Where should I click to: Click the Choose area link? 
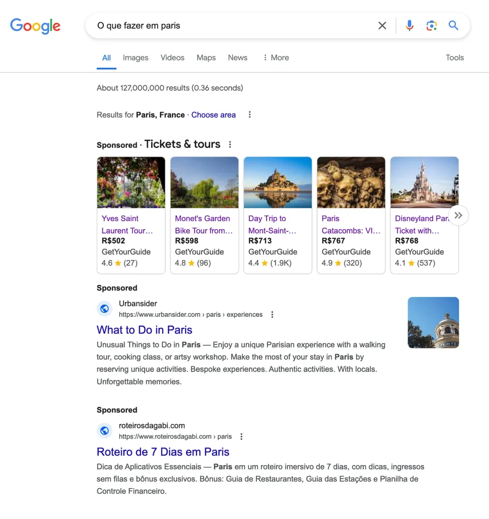pos(213,115)
